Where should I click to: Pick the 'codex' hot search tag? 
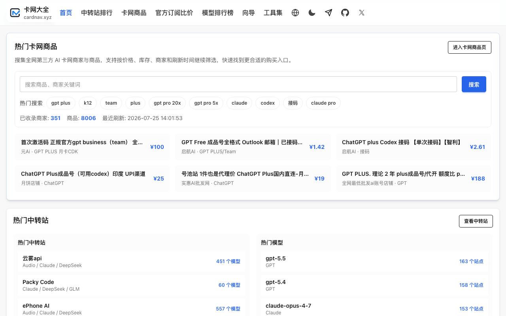(x=268, y=103)
